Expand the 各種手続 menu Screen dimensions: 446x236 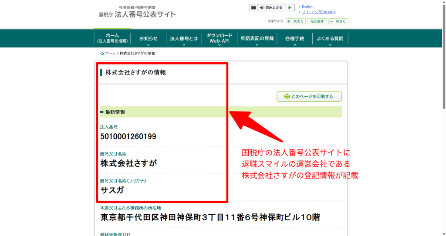(294, 39)
